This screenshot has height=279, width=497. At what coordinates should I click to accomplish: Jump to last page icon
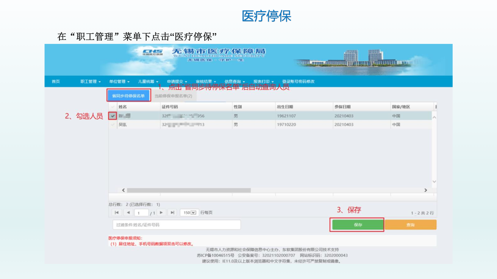(172, 213)
